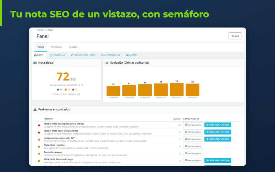275x172 pixels.
Task: Click the 72/100 global score value
Action: tap(66, 77)
